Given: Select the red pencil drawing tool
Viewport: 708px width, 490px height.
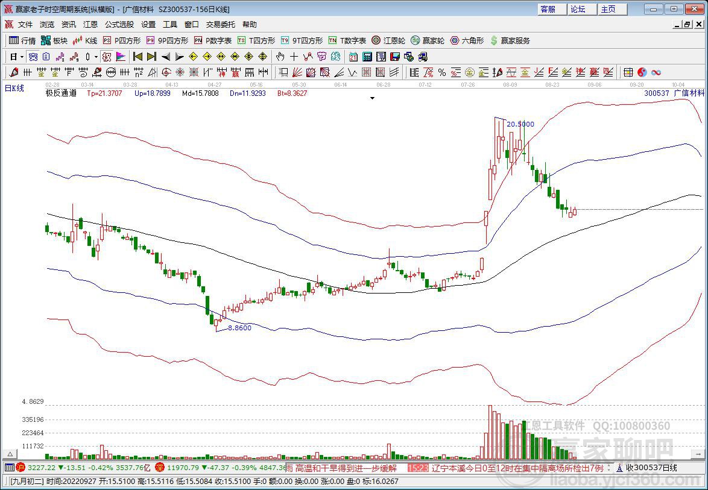Looking at the screenshot, I should pyautogui.click(x=13, y=72).
